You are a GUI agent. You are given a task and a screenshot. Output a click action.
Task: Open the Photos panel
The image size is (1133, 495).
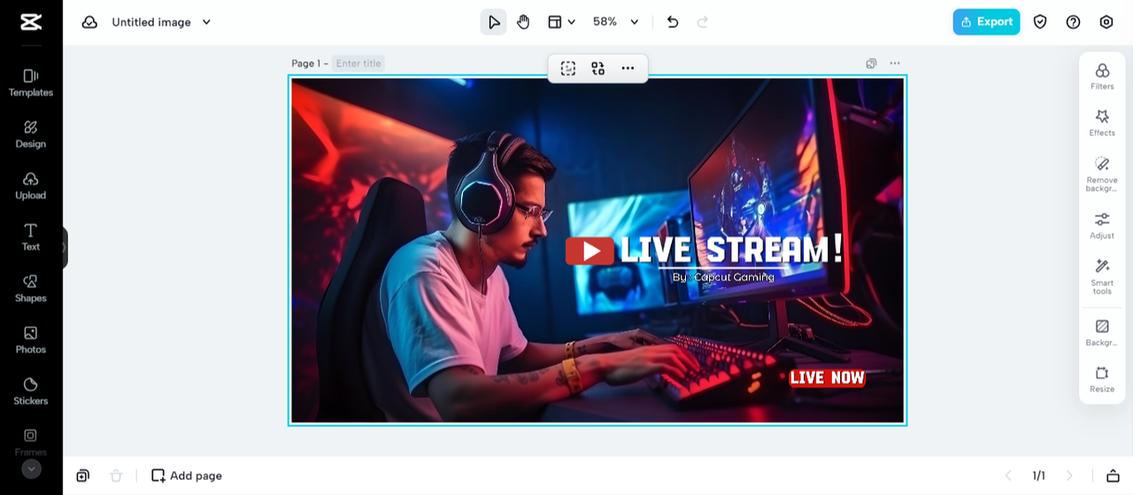pyautogui.click(x=31, y=339)
